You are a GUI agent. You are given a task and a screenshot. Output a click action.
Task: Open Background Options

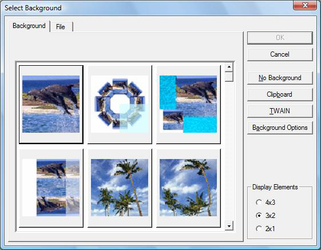pyautogui.click(x=280, y=128)
